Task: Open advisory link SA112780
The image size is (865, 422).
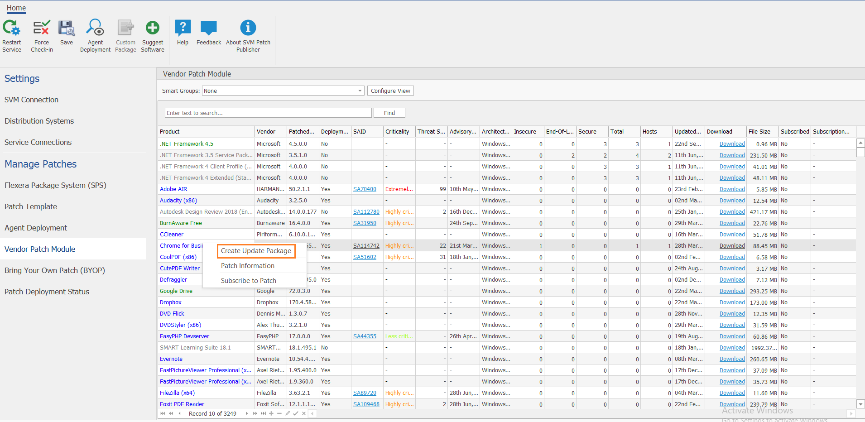Action: [366, 212]
